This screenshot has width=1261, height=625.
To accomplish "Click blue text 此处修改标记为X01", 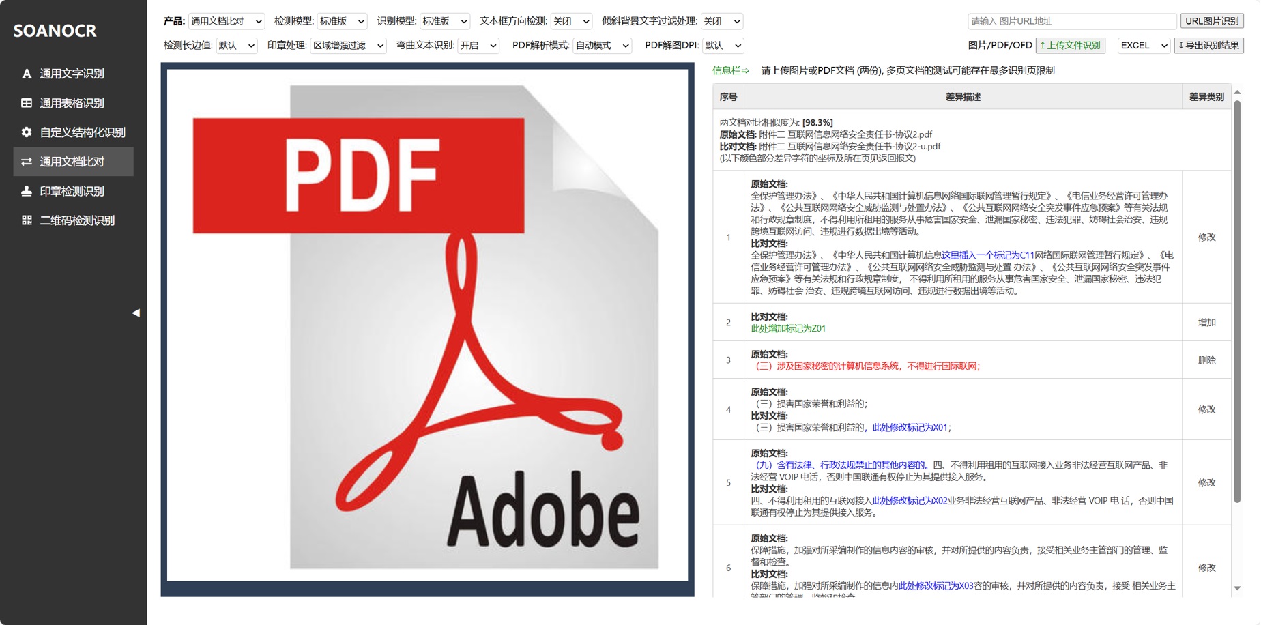I will click(910, 427).
